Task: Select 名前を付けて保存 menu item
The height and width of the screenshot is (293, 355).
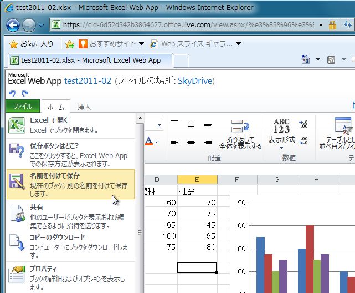Action: 70,184
